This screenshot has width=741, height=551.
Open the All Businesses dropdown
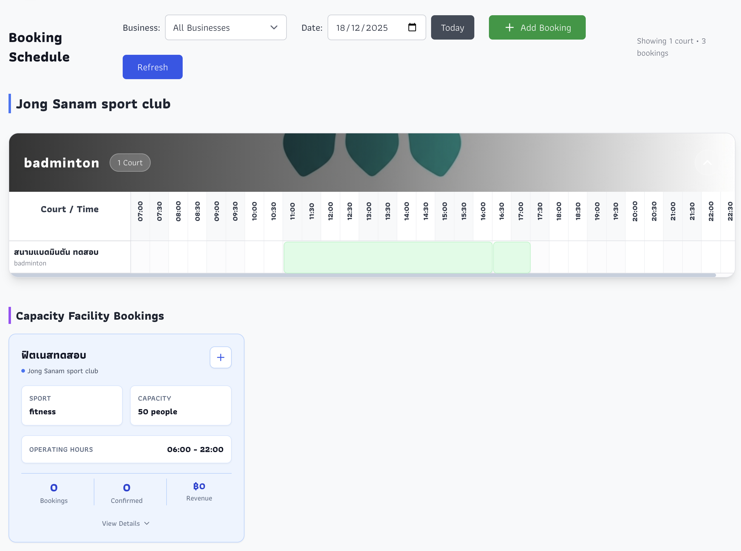[225, 28]
